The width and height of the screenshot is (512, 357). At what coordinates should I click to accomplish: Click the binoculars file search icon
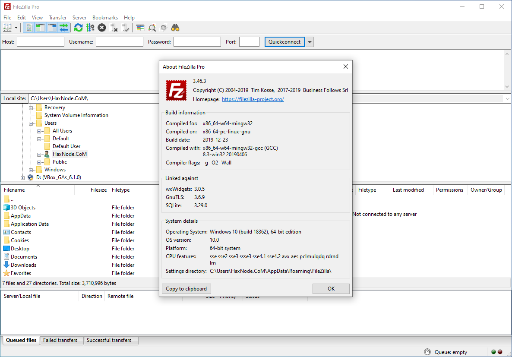pyautogui.click(x=175, y=28)
